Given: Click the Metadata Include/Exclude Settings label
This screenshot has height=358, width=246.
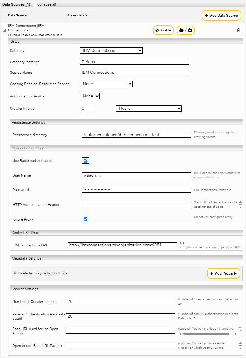Looking at the screenshot, I should tap(40, 273).
